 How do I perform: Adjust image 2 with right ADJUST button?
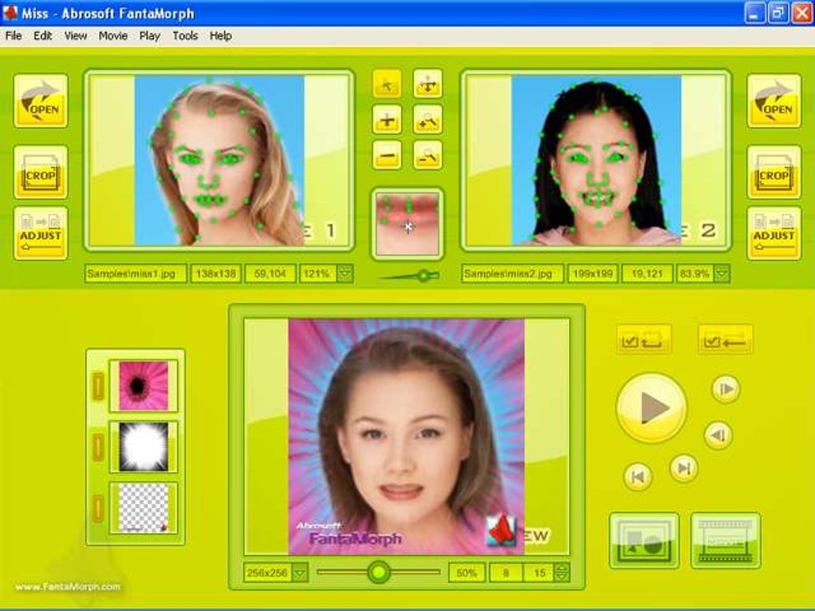point(773,233)
